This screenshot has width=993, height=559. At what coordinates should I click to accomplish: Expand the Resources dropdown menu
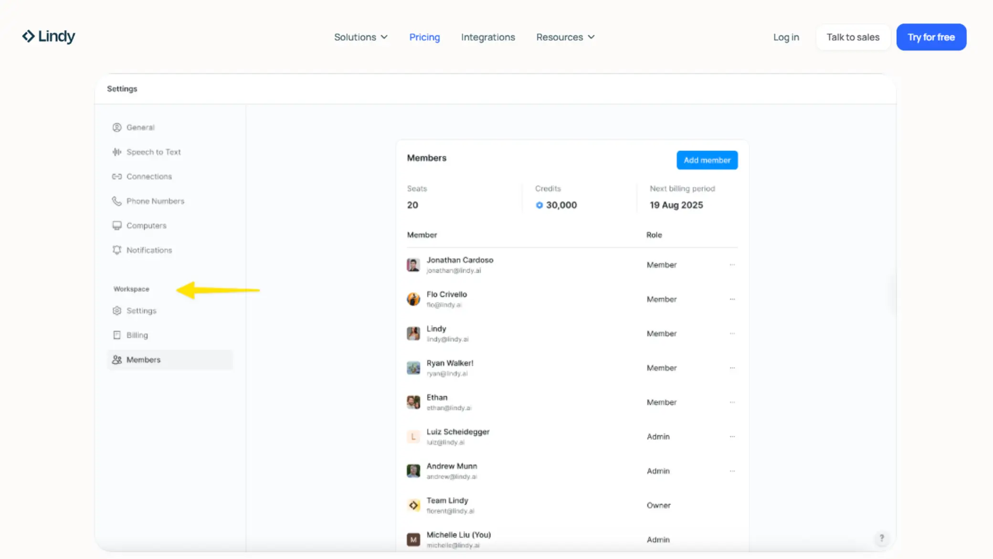click(565, 37)
